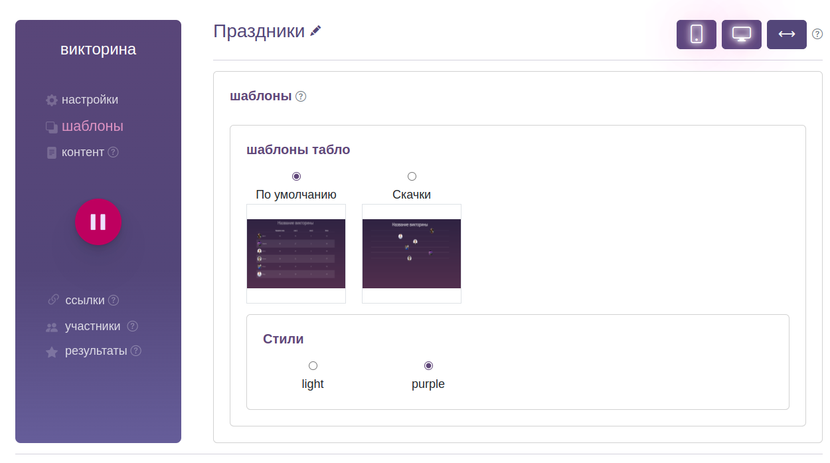This screenshot has height=463, width=830.
Task: Open контент in sidebar
Action: [x=83, y=152]
